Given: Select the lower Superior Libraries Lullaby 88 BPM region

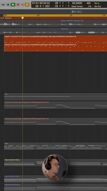Looking at the screenshot, I should tap(56, 47).
